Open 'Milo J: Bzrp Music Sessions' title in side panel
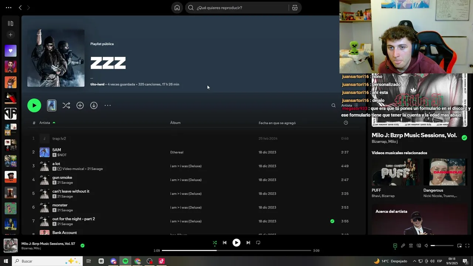This screenshot has height=266, width=473. 414,135
